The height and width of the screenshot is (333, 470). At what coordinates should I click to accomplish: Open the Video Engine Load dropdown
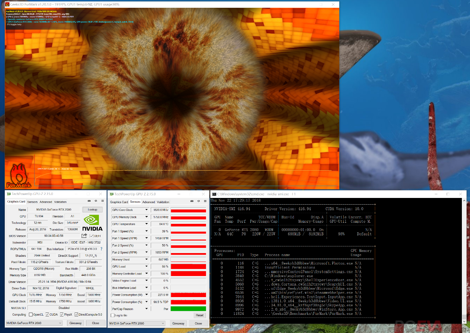147,280
